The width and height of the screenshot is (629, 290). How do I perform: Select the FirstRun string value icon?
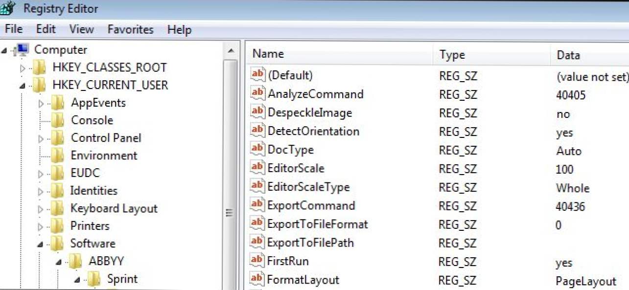point(257,261)
